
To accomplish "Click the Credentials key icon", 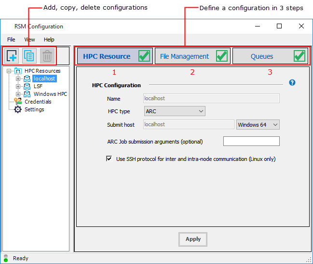I will (x=18, y=102).
